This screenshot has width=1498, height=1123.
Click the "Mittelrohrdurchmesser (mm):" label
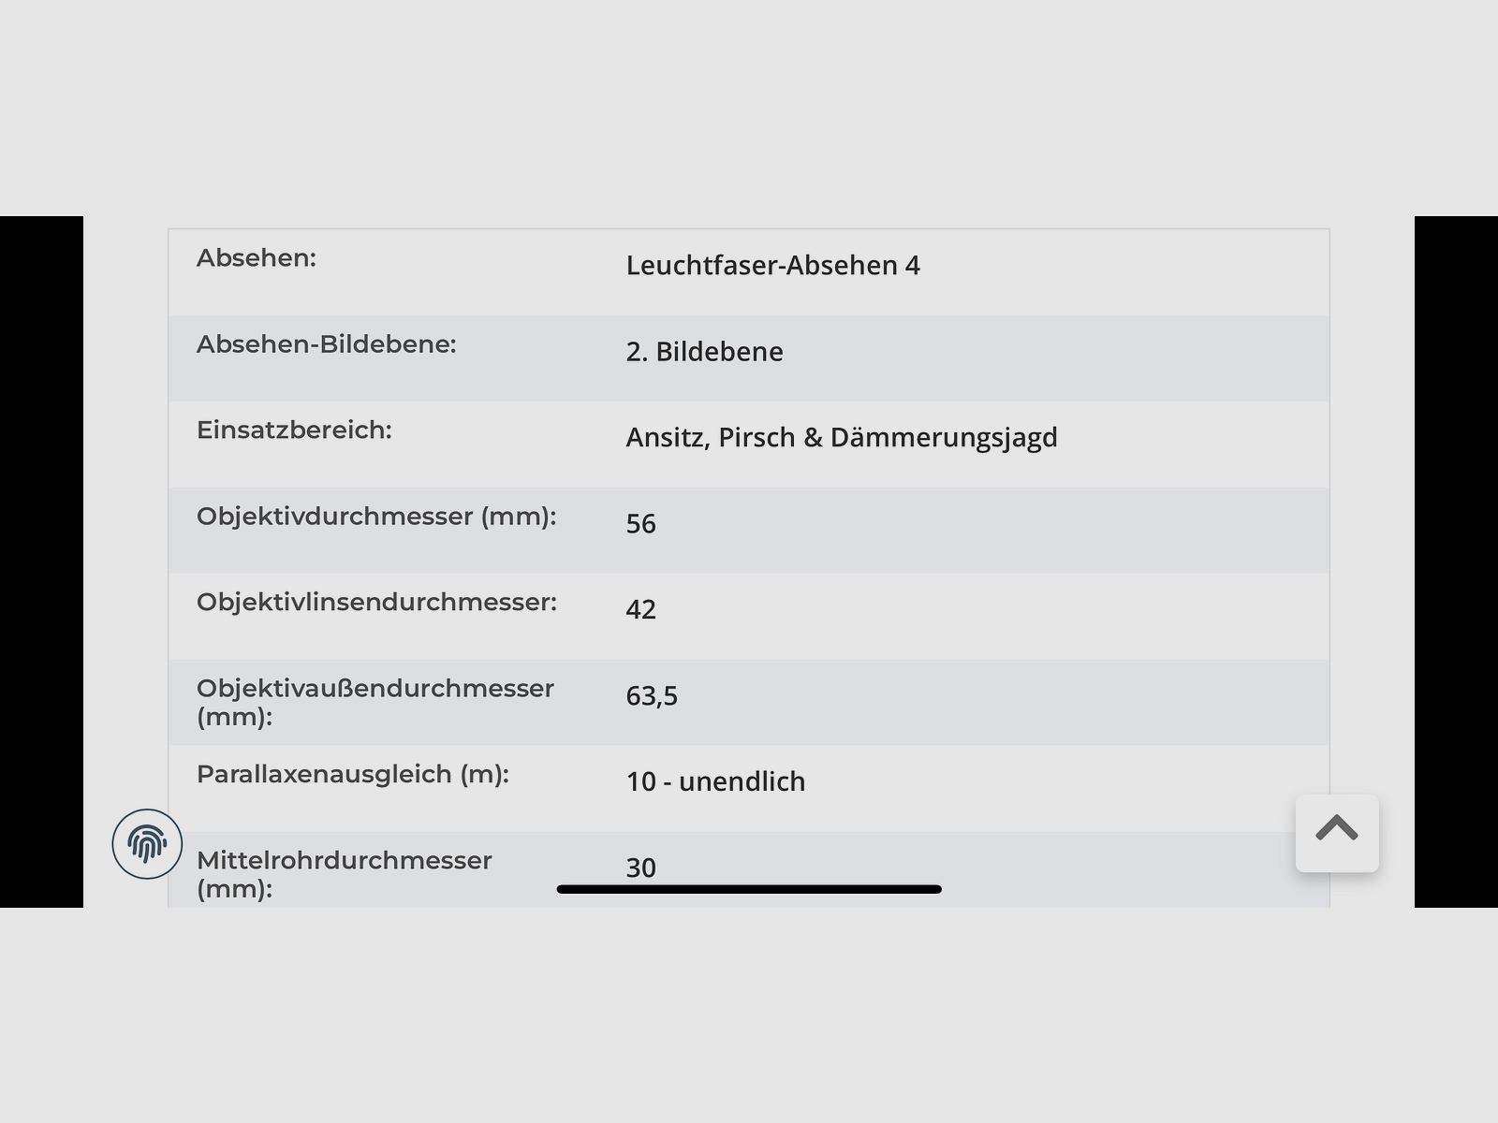coord(344,874)
